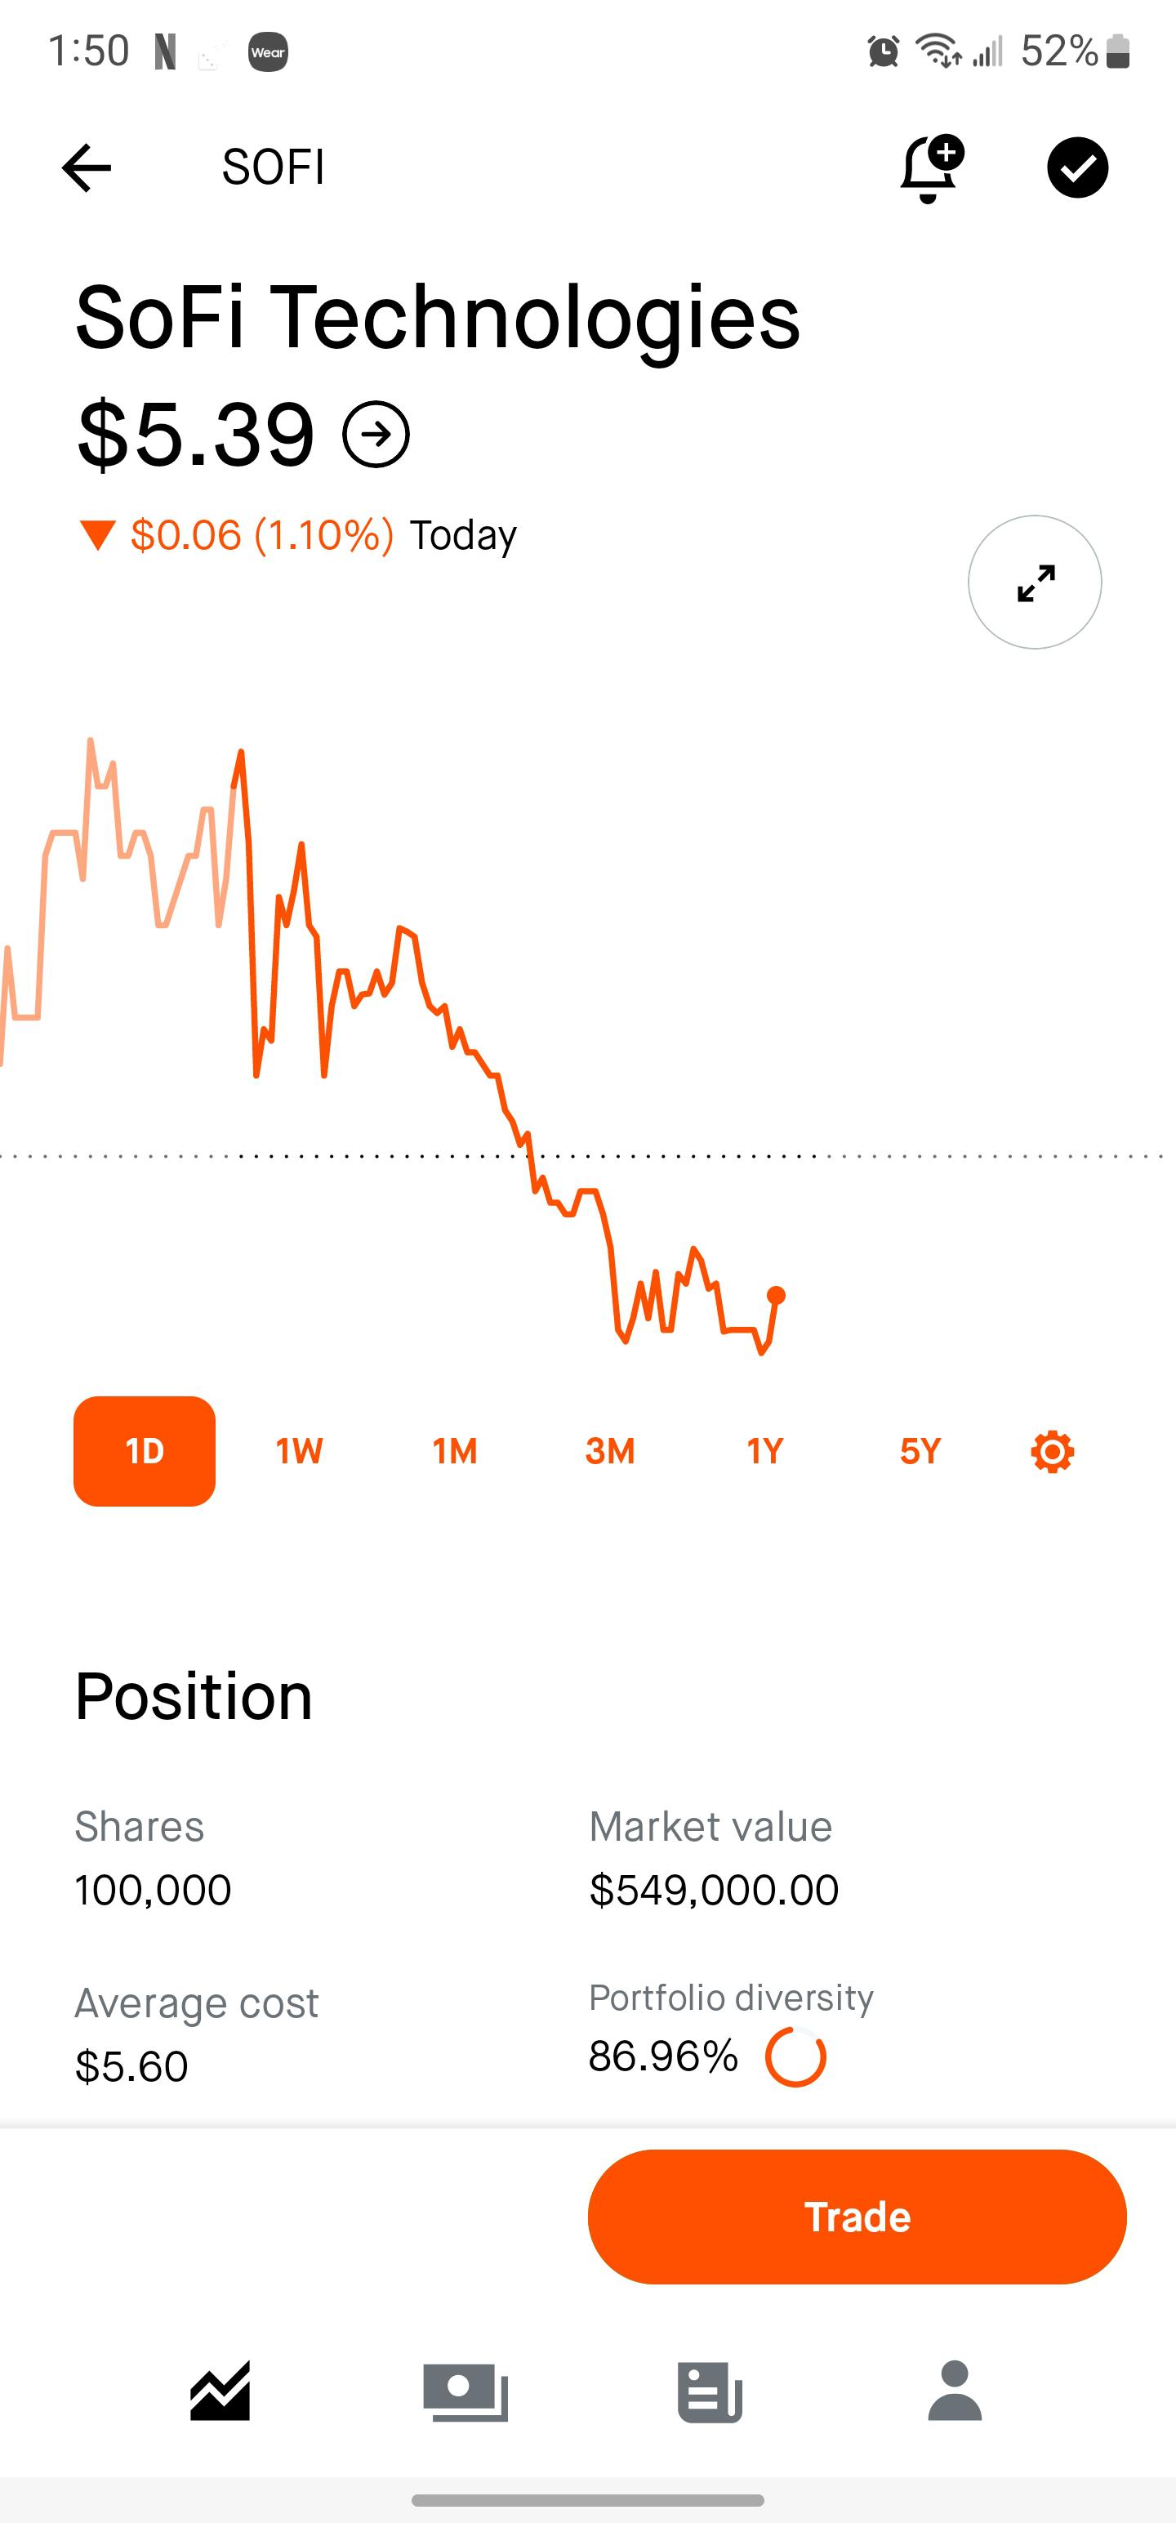
Task: Switch chart to 1M range
Action: (x=454, y=1450)
